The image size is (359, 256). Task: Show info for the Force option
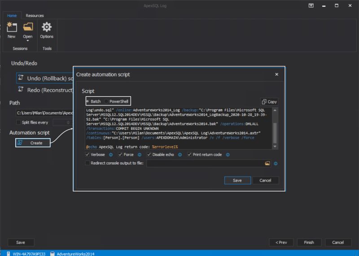click(x=140, y=155)
